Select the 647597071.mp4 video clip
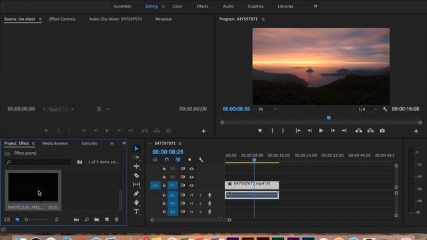 click(x=252, y=185)
